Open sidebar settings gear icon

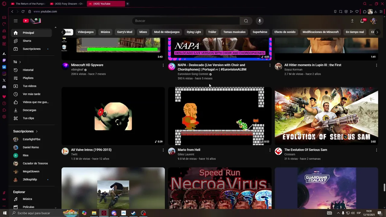(x=4, y=117)
